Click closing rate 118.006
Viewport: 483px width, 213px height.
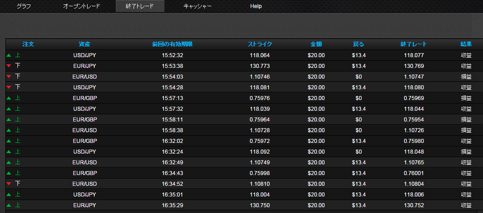coord(414,195)
